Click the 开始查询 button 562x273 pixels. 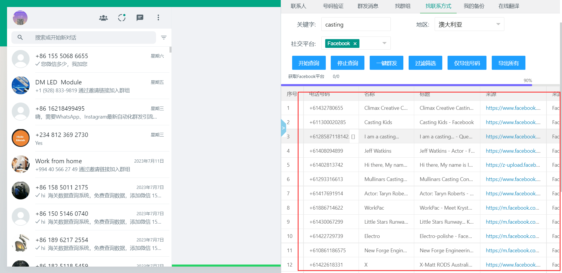(309, 63)
